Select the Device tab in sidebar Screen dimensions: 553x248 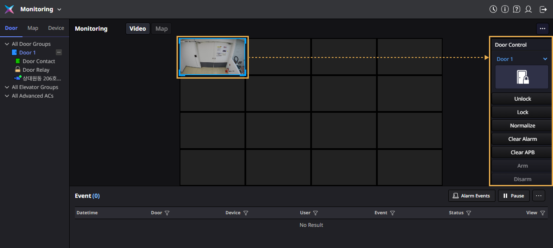coord(56,28)
